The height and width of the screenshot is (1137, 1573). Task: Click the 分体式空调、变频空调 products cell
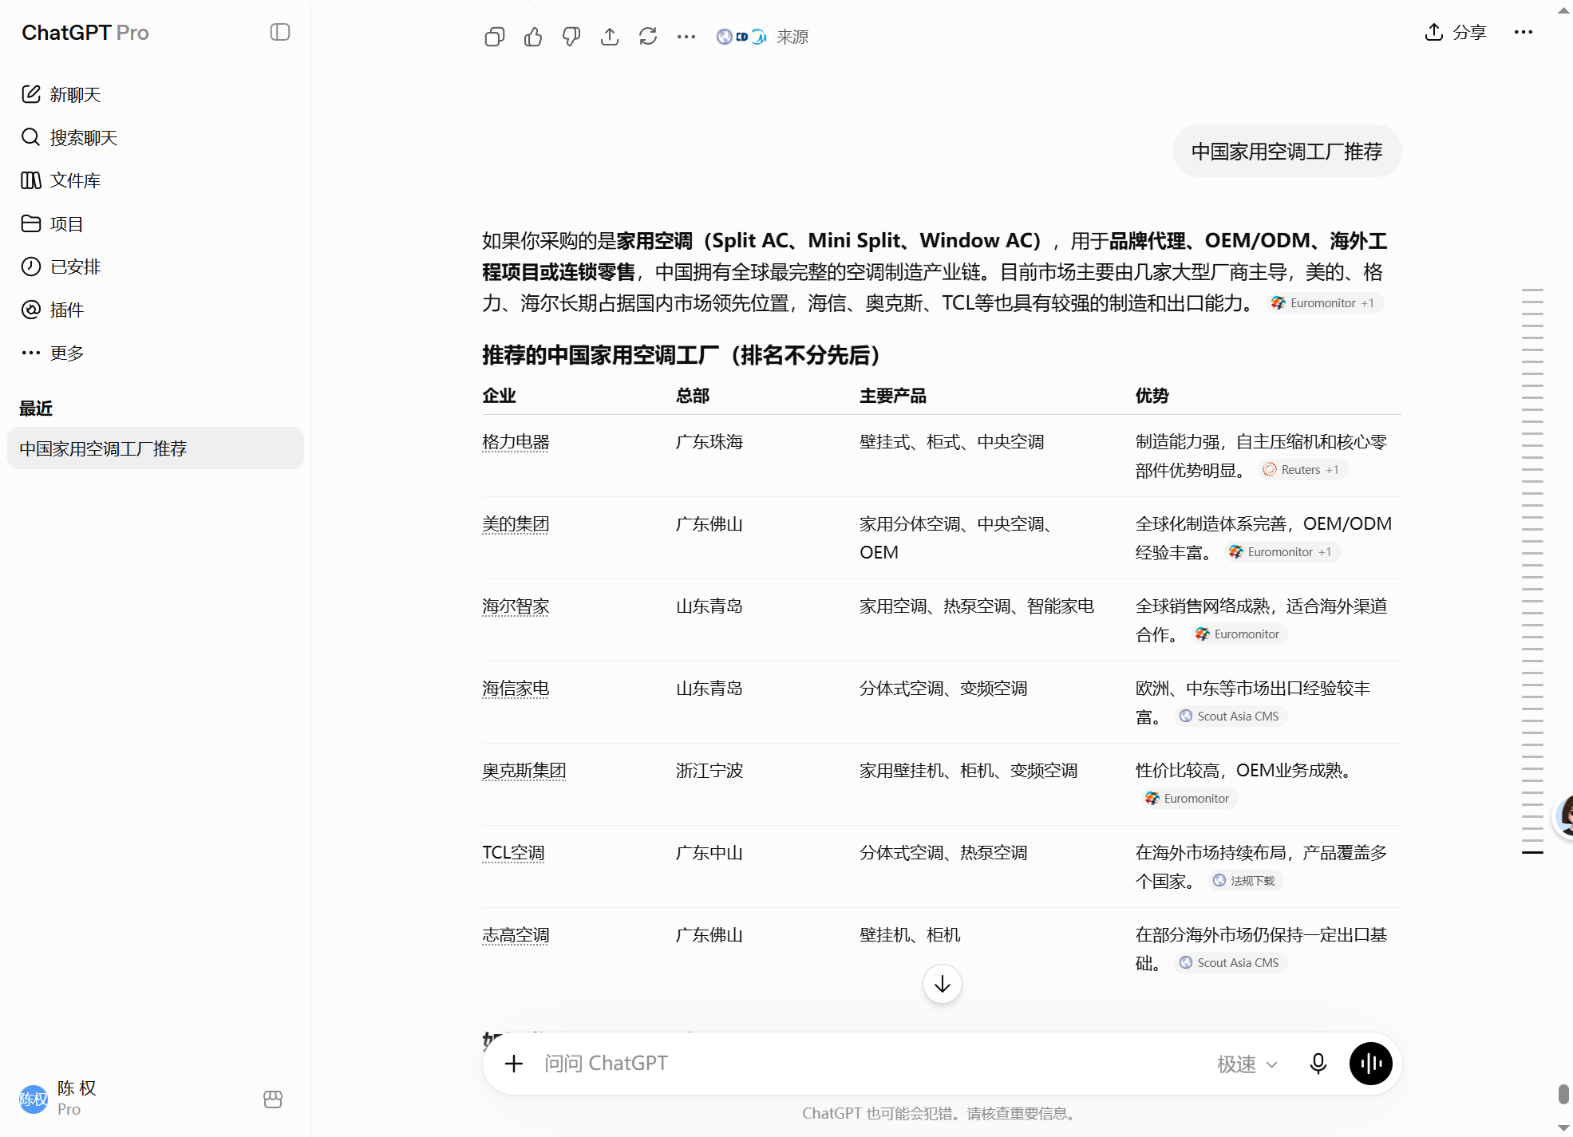(x=943, y=689)
